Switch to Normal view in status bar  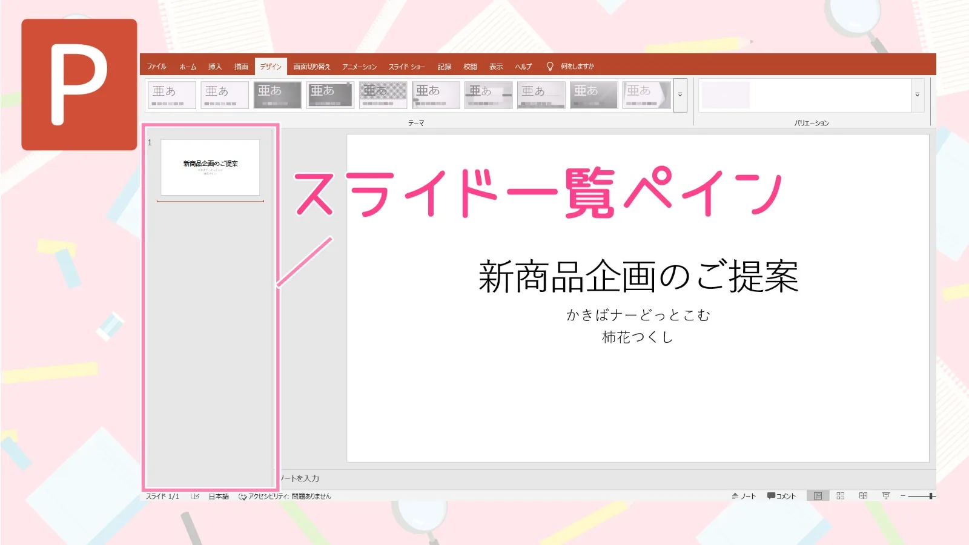click(818, 496)
